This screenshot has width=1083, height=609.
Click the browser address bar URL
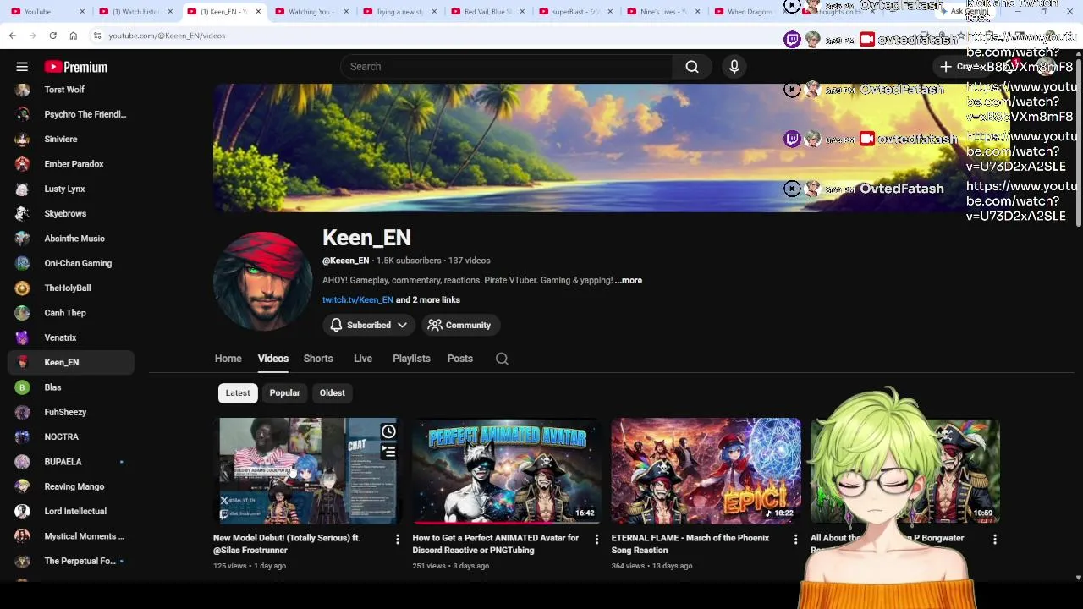[167, 36]
